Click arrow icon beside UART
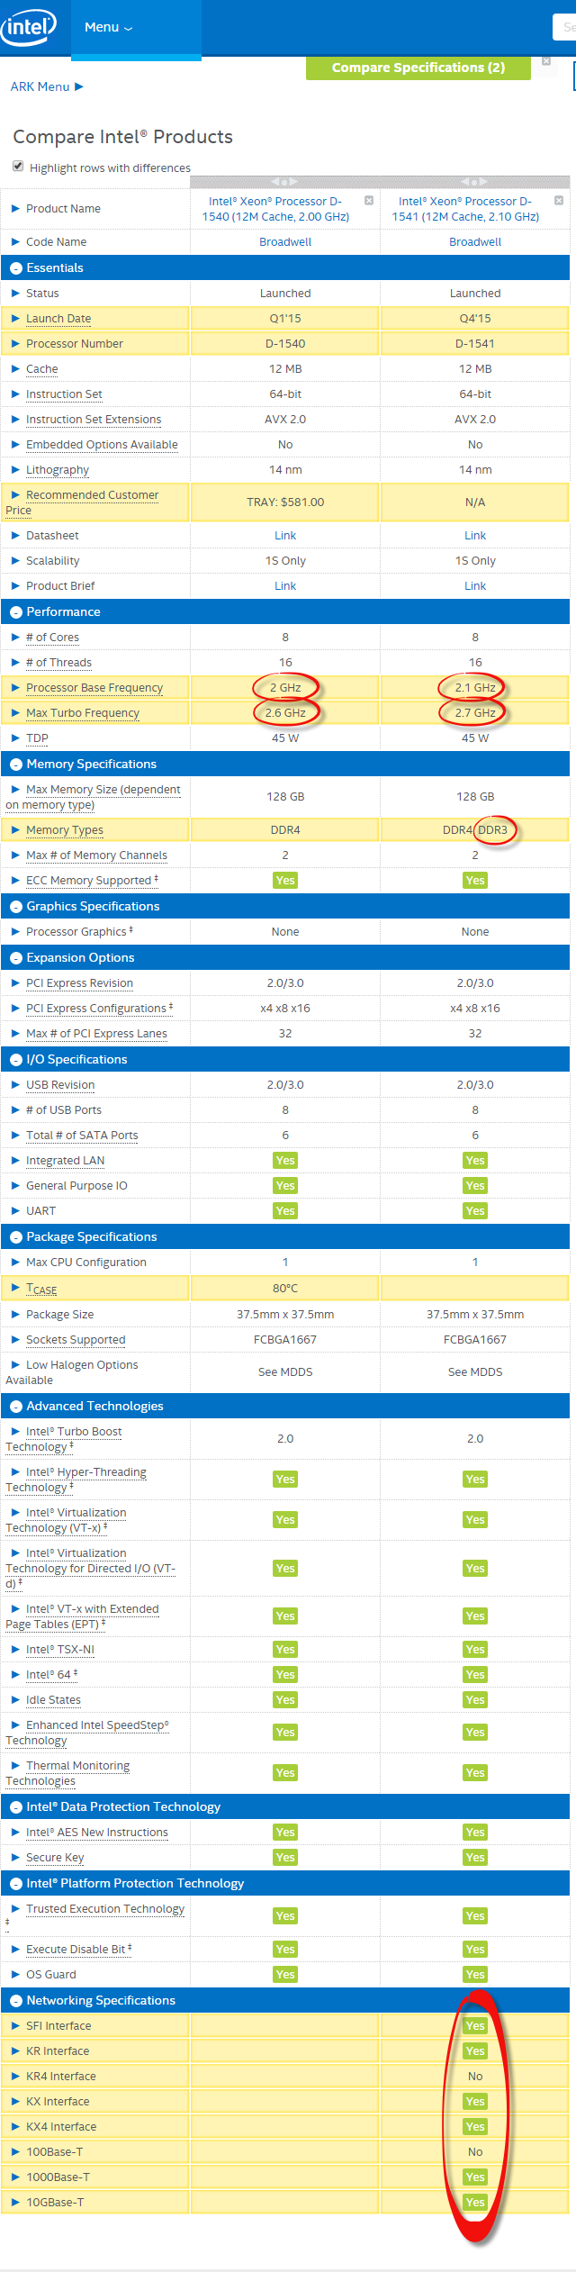This screenshot has width=576, height=2272. click(15, 1211)
